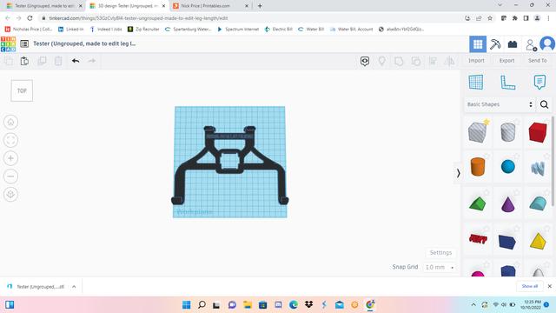Screen dimensions: 556x313
Task: Click the Home view button
Action: tap(10, 122)
